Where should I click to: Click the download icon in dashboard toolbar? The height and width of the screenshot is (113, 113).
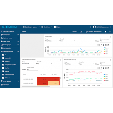point(105,32)
